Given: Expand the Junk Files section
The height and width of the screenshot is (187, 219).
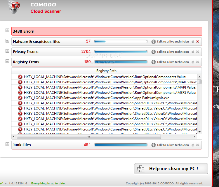Looking at the screenshot, I should 7,144.
